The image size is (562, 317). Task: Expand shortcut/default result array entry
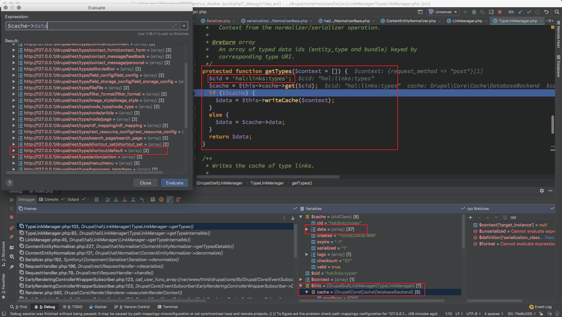coord(14,151)
